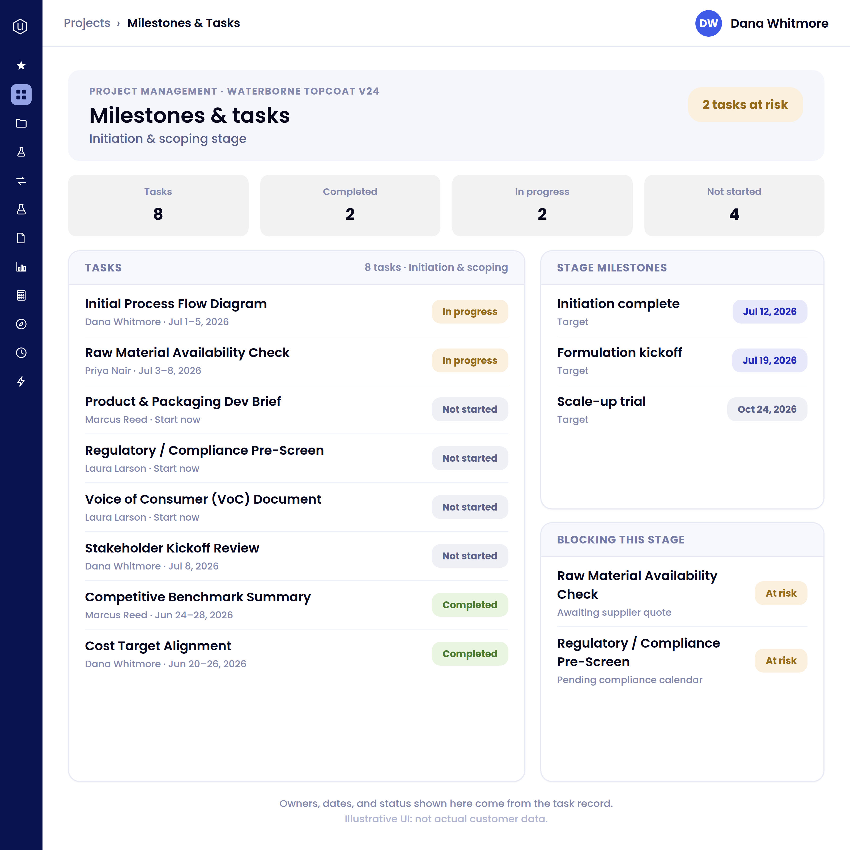850x850 pixels.
Task: Open the calculator icon in sidebar
Action: [21, 295]
